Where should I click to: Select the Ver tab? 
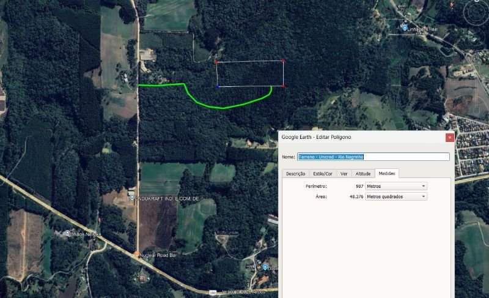coord(344,174)
